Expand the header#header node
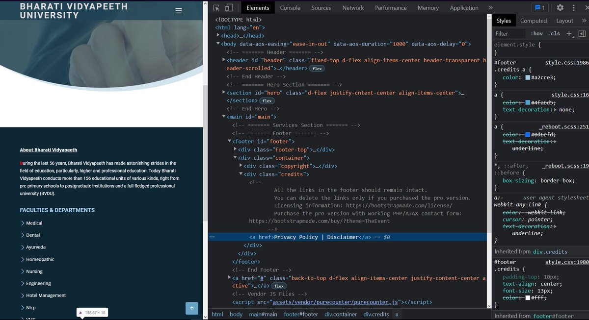The image size is (589, 320). [224, 60]
